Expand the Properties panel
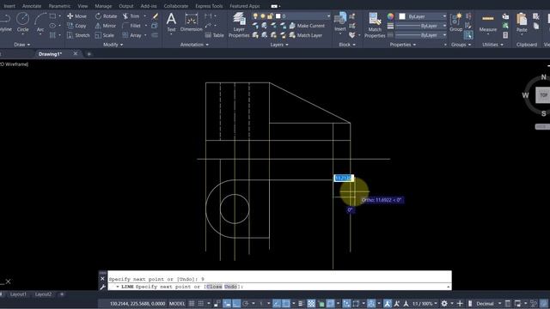Image resolution: width=550 pixels, height=309 pixels. 403,45
